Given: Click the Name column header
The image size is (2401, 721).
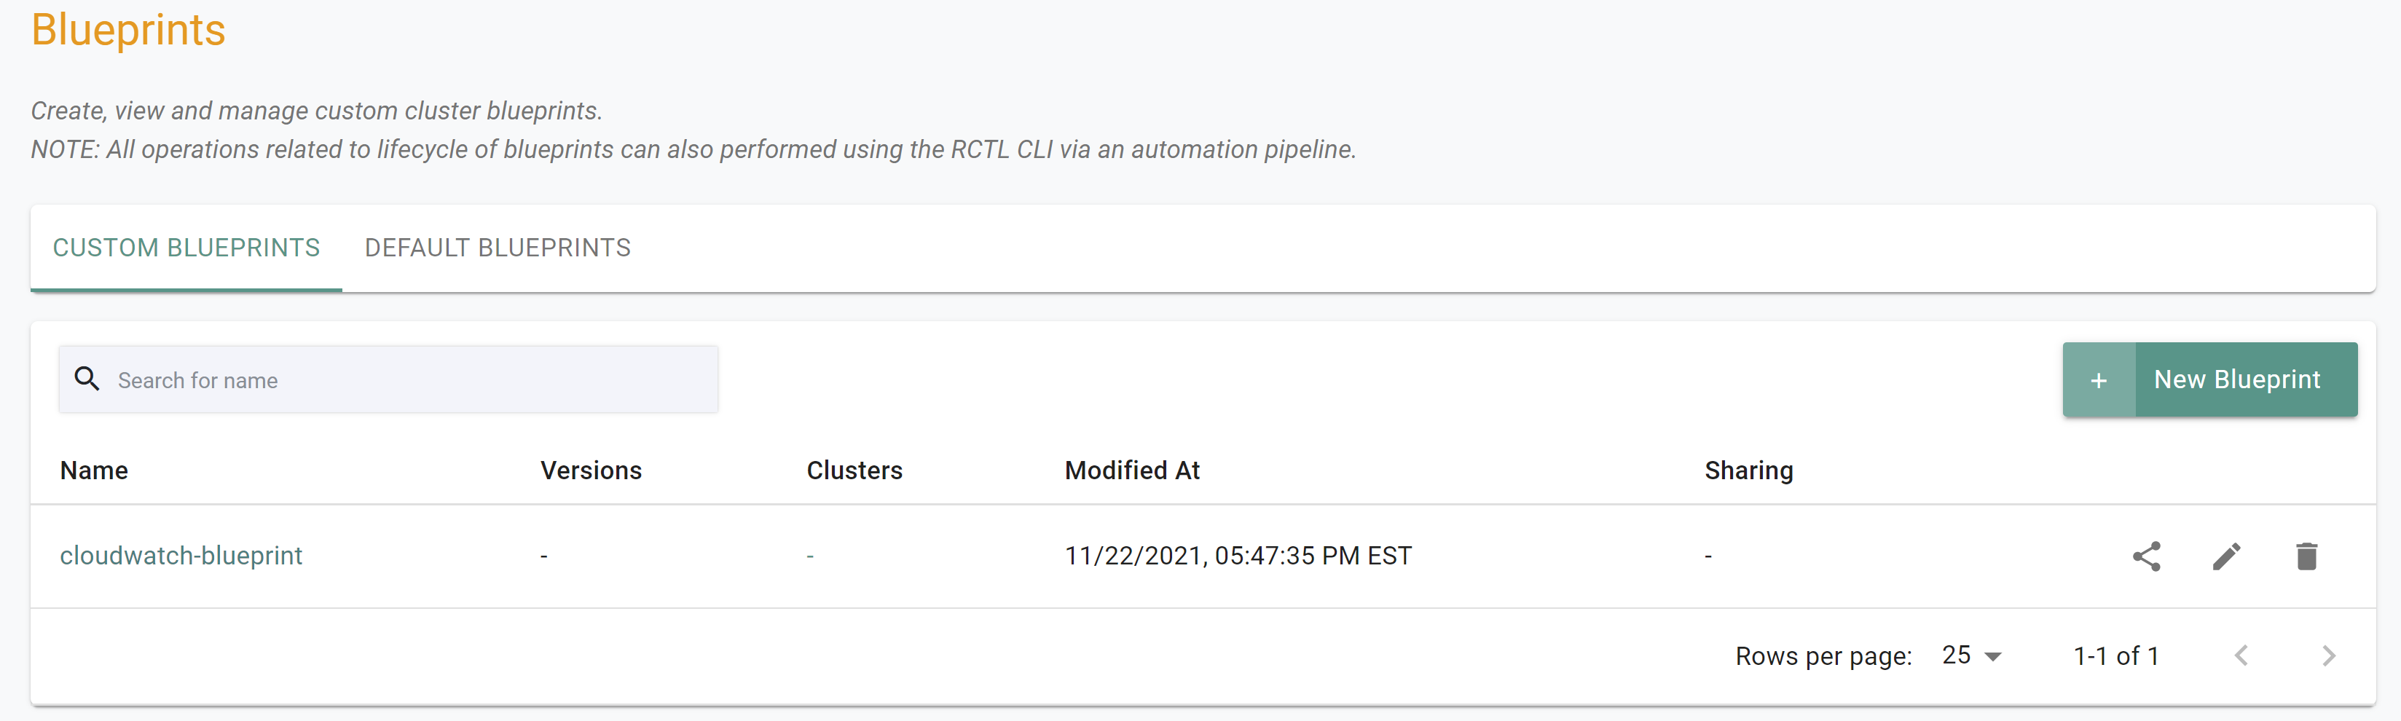Looking at the screenshot, I should click(94, 470).
